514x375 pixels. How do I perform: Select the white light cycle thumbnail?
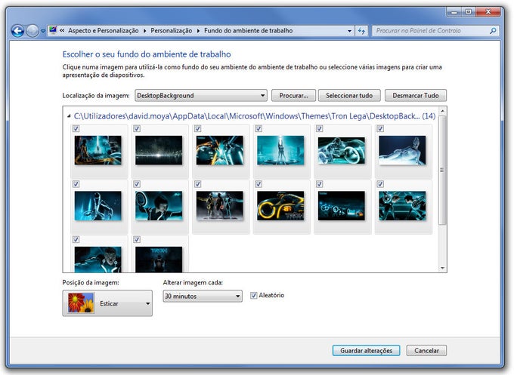coord(341,150)
